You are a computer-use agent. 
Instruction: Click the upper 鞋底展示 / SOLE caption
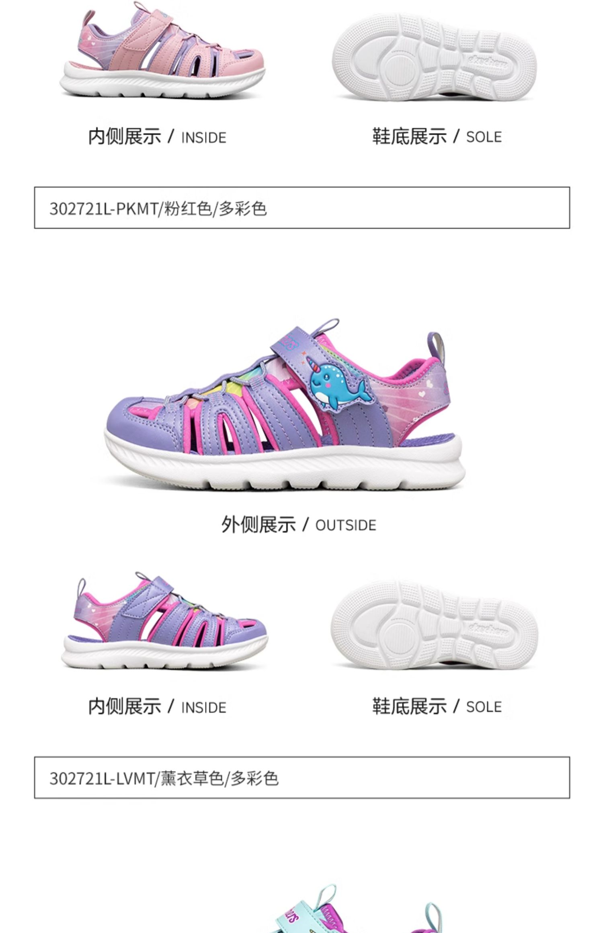(x=437, y=137)
